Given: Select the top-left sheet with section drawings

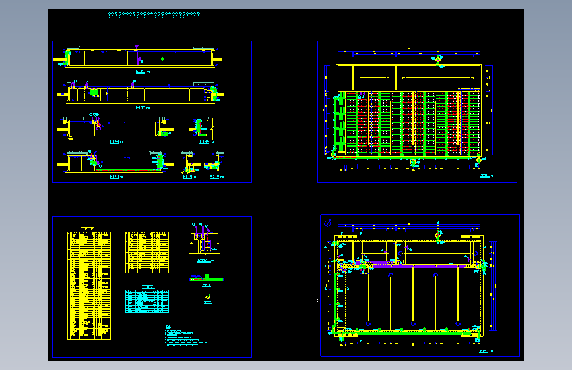Looking at the screenshot, I should (x=152, y=112).
